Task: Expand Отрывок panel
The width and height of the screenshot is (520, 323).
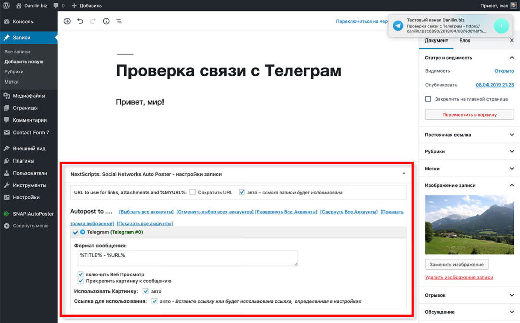Action: [x=470, y=295]
